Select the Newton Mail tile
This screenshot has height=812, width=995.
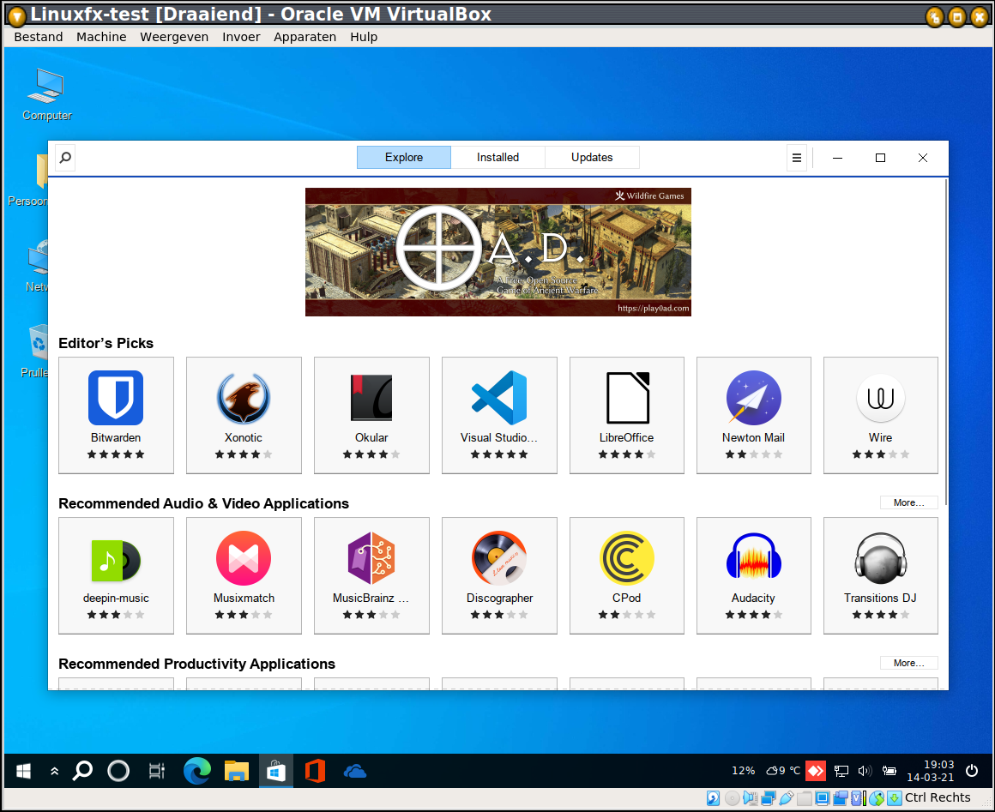(753, 415)
